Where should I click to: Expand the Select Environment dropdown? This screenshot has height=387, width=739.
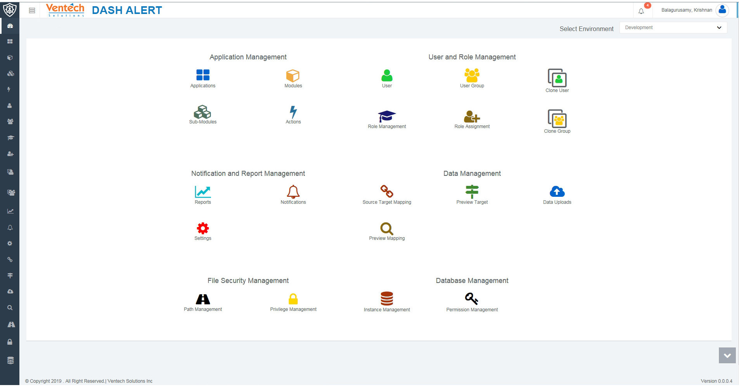(673, 27)
